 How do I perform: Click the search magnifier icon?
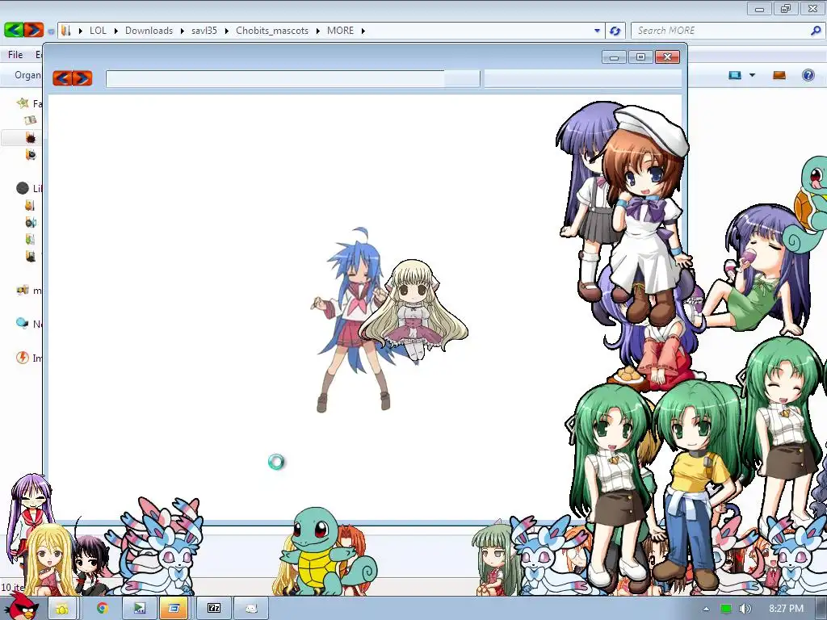point(816,31)
